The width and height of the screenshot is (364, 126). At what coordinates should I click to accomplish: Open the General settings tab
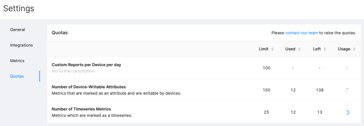[18, 30]
